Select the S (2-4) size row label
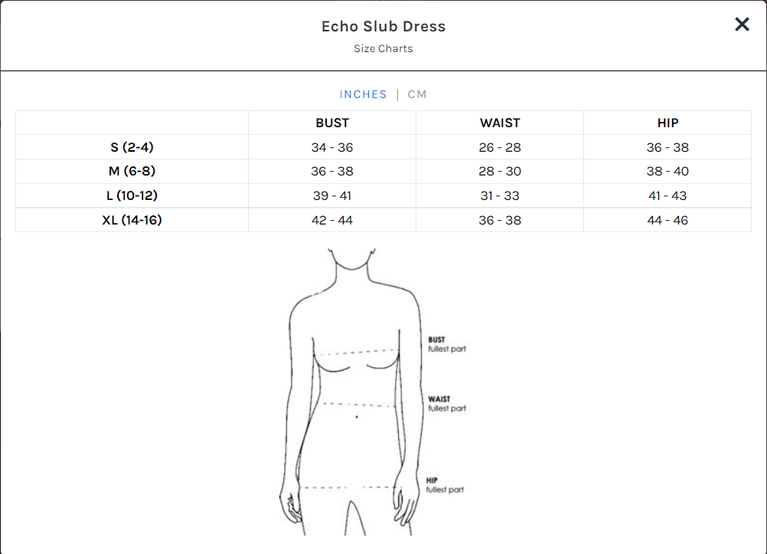Image resolution: width=767 pixels, height=554 pixels. 132,147
